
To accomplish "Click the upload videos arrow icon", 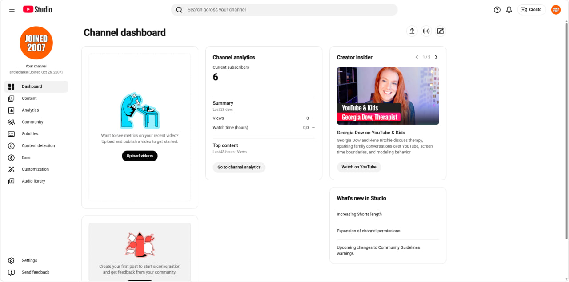I will 412,31.
